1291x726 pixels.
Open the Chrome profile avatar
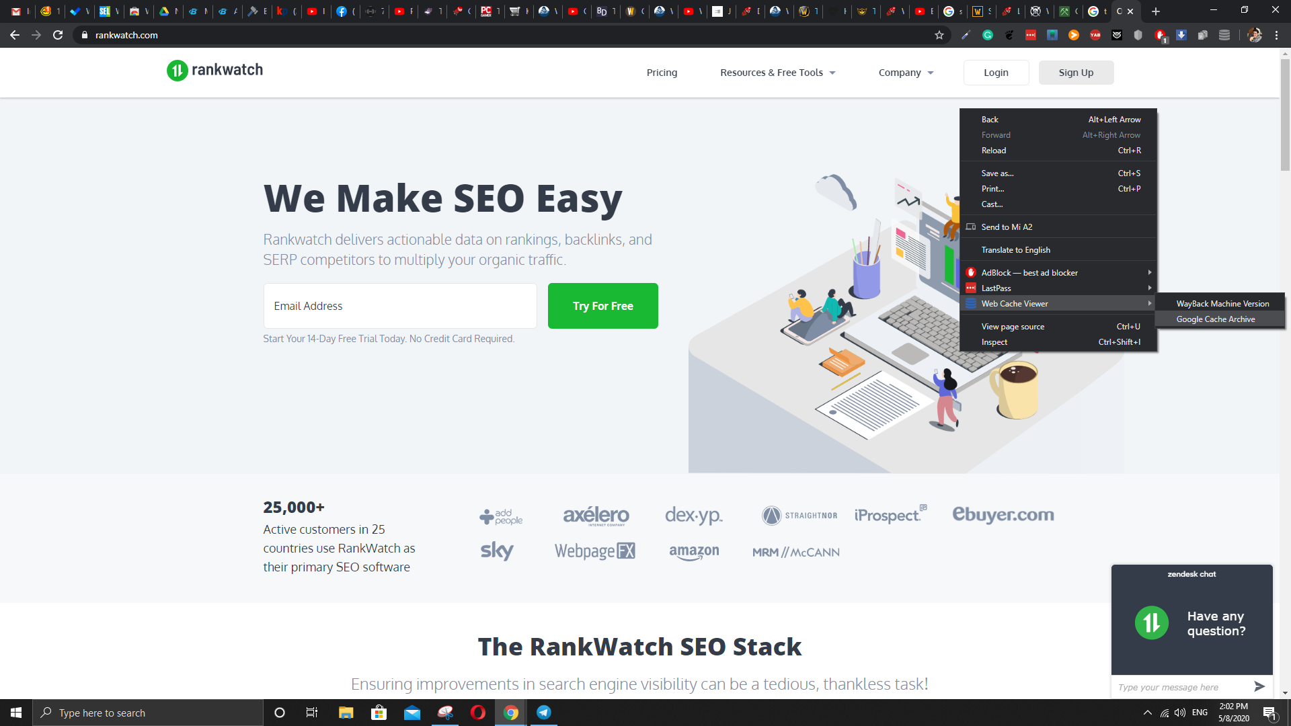1255,35
